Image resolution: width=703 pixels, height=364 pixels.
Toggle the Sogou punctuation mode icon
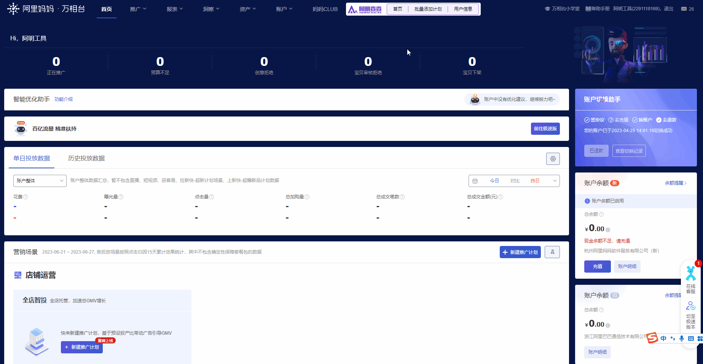coord(673,338)
